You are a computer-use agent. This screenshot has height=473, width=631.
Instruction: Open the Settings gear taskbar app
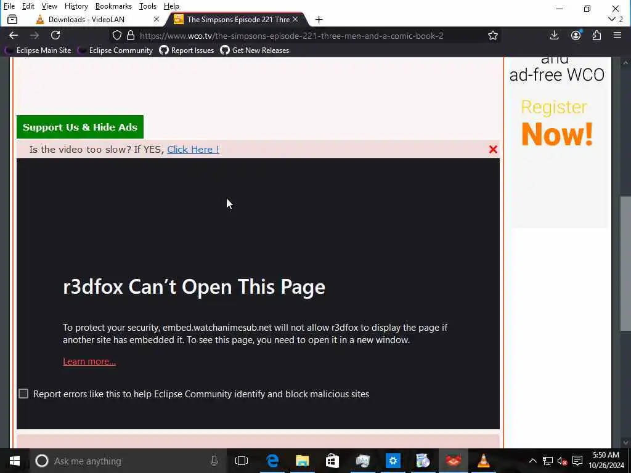[393, 461]
